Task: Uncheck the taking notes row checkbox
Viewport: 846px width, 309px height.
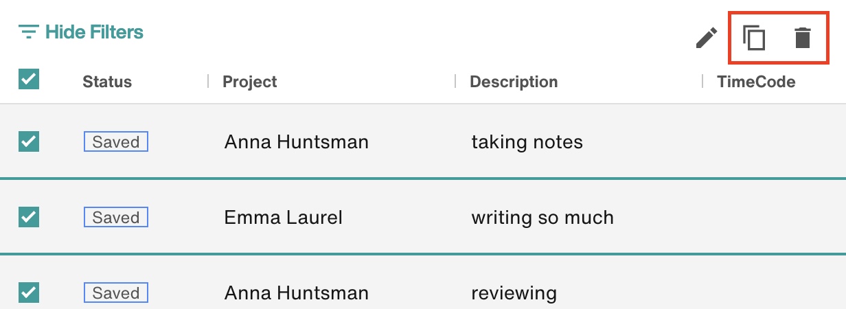Action: [29, 141]
